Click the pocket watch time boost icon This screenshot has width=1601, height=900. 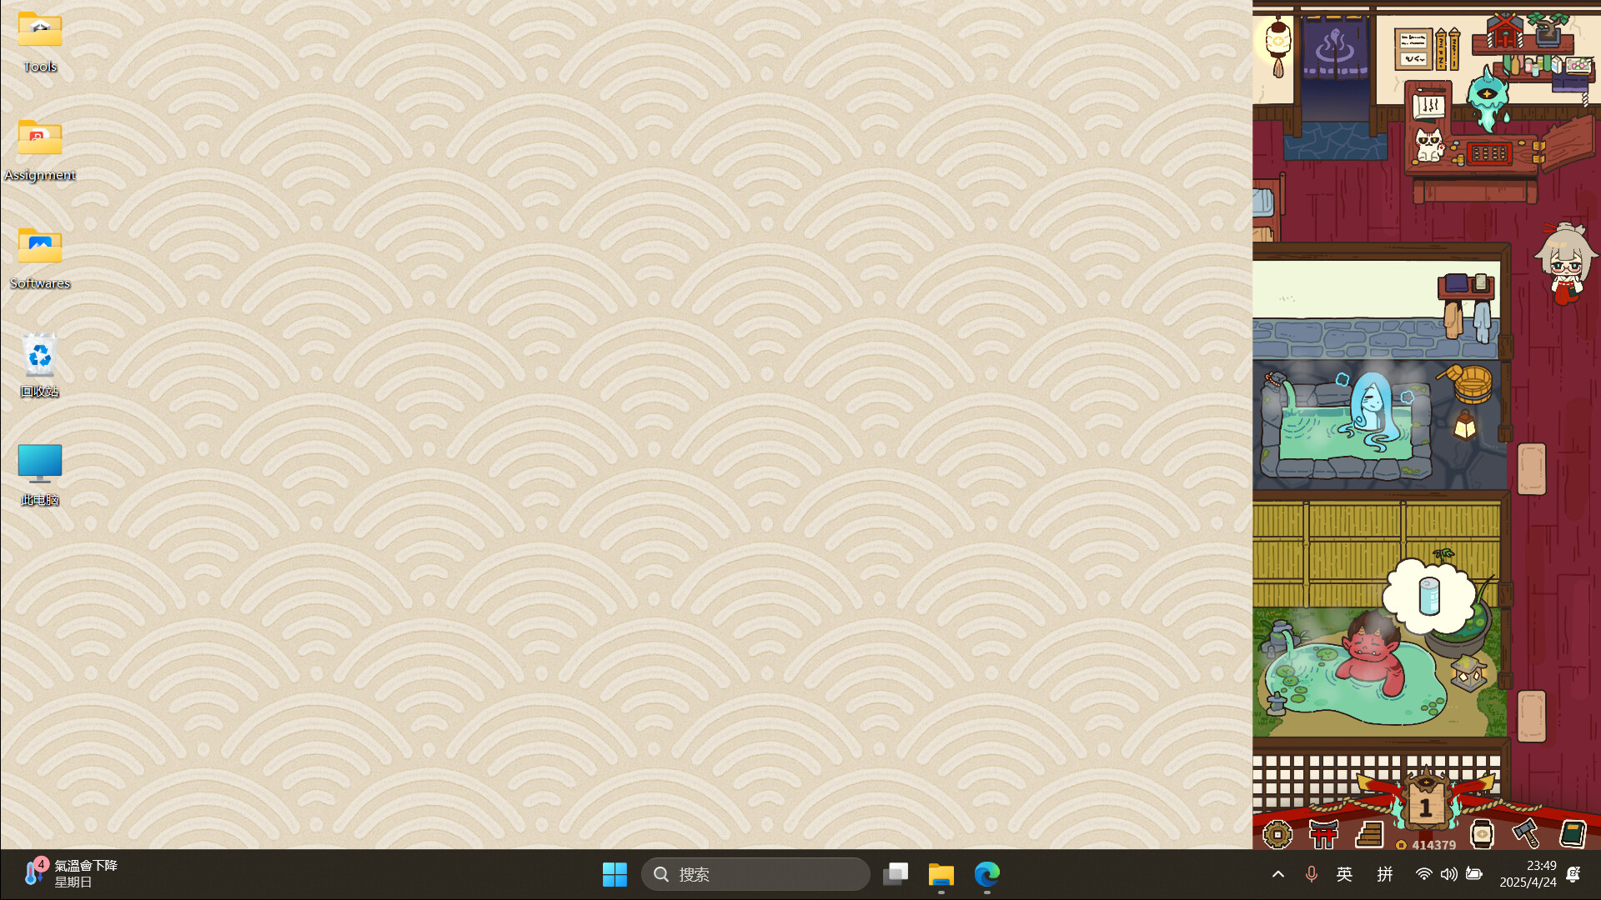(x=1482, y=833)
